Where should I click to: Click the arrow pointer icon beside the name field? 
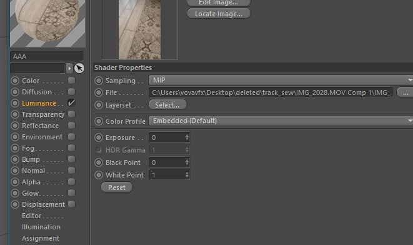tap(79, 68)
